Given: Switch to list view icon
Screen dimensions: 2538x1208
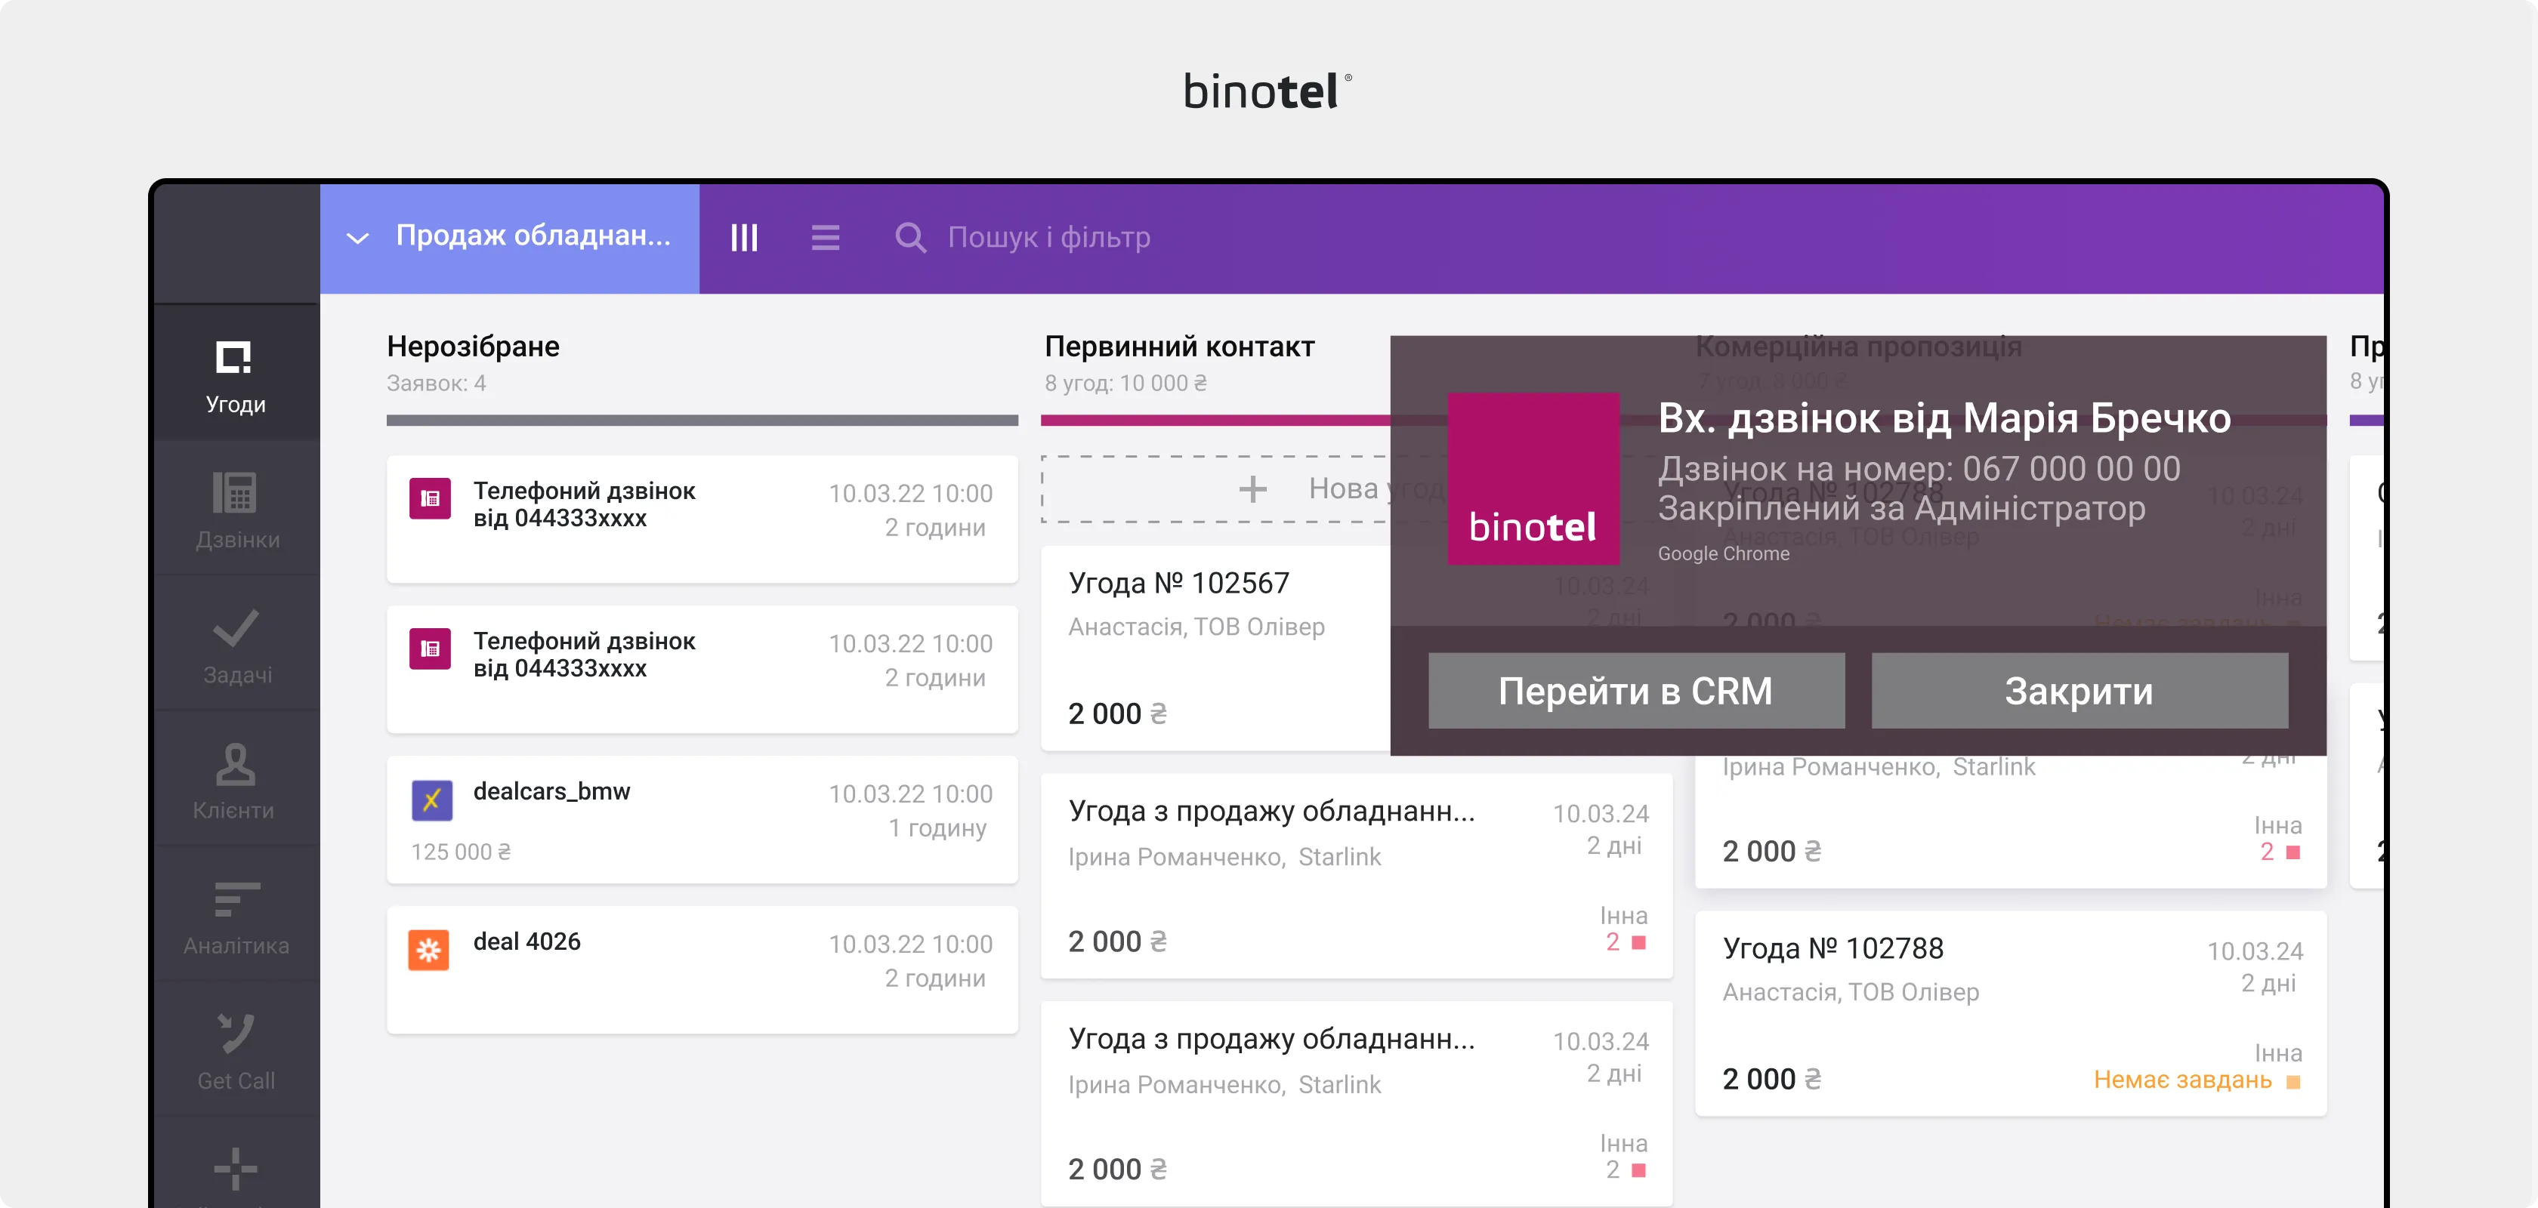Looking at the screenshot, I should point(825,237).
